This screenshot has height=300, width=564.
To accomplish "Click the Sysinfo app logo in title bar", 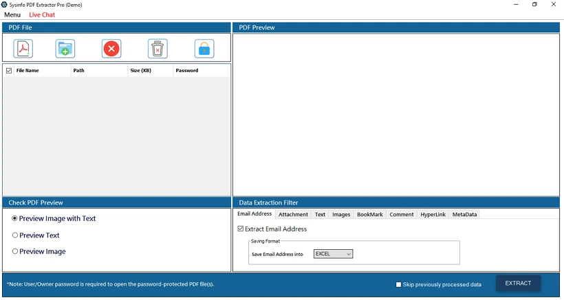I will coord(4,5).
